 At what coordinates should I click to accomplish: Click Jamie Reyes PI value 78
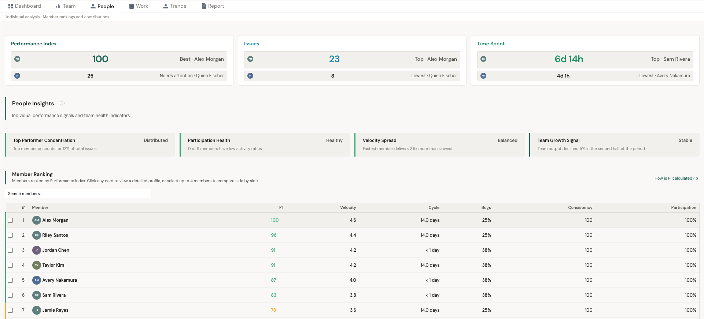[x=273, y=310]
